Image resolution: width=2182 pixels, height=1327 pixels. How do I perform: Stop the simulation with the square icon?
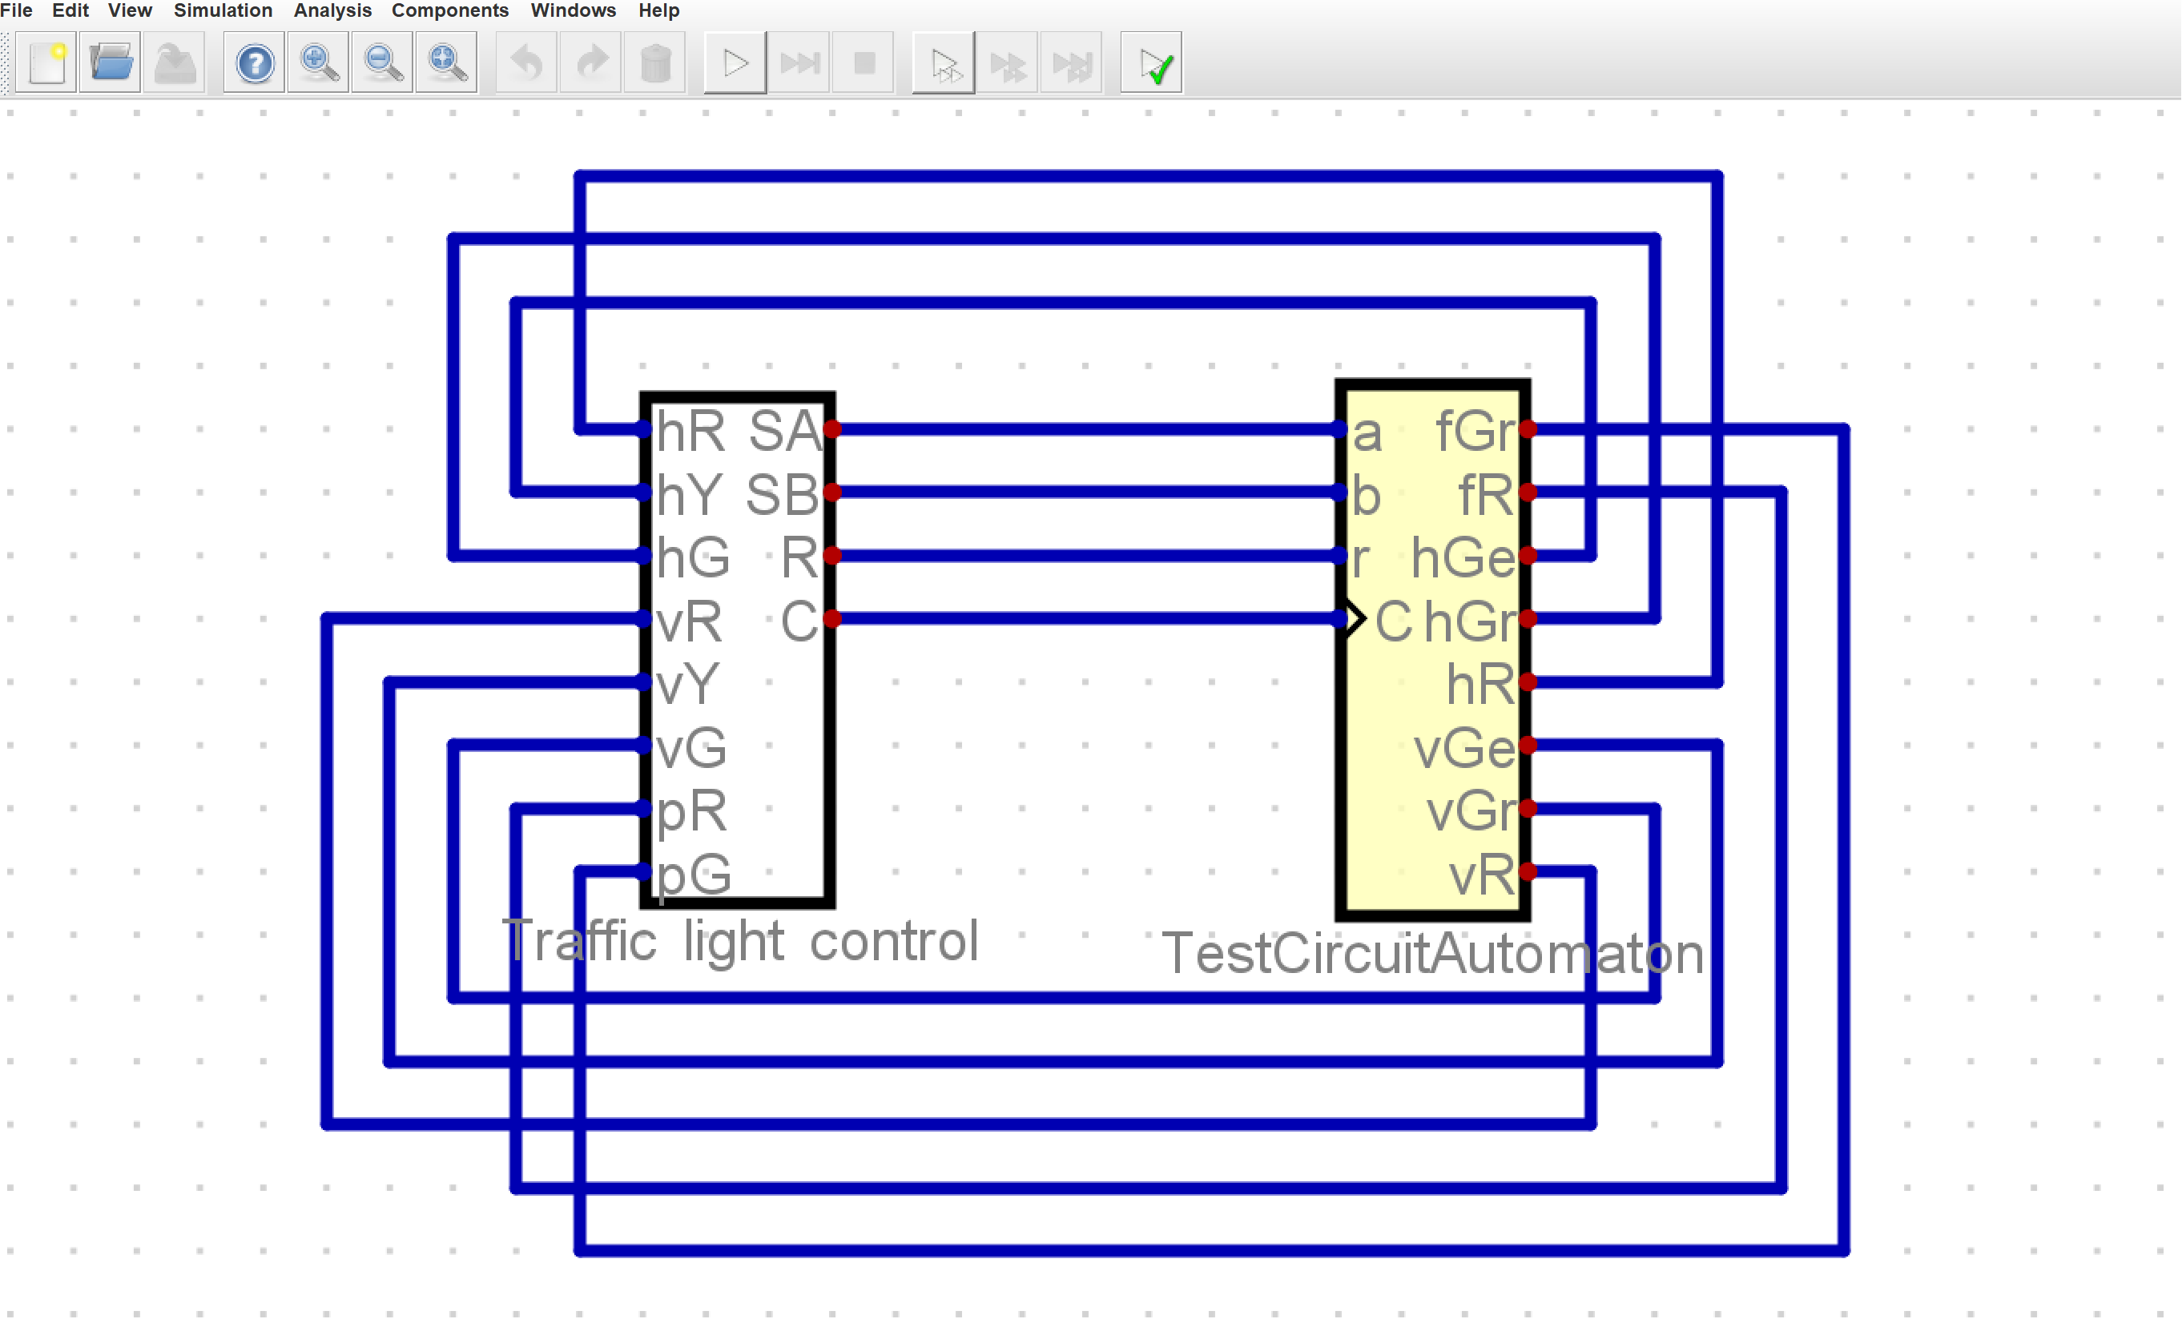[x=864, y=62]
